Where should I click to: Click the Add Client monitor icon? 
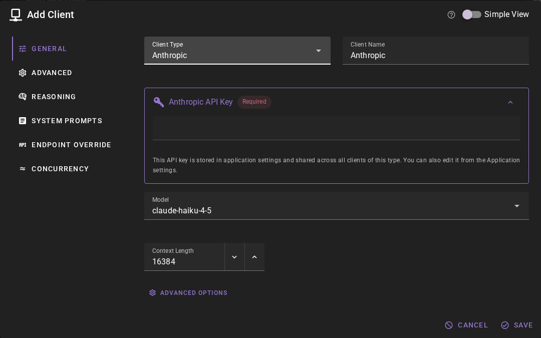coord(16,15)
